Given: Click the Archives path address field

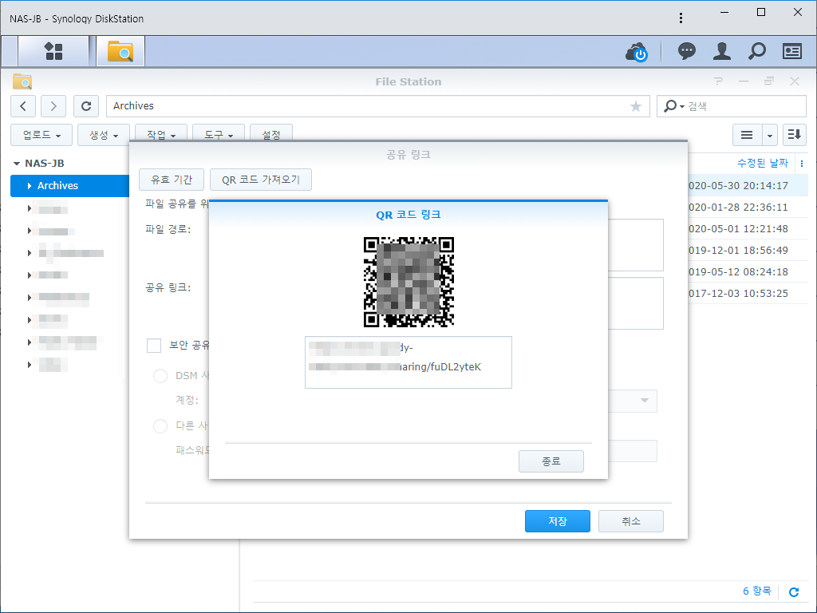Looking at the screenshot, I should pos(378,106).
